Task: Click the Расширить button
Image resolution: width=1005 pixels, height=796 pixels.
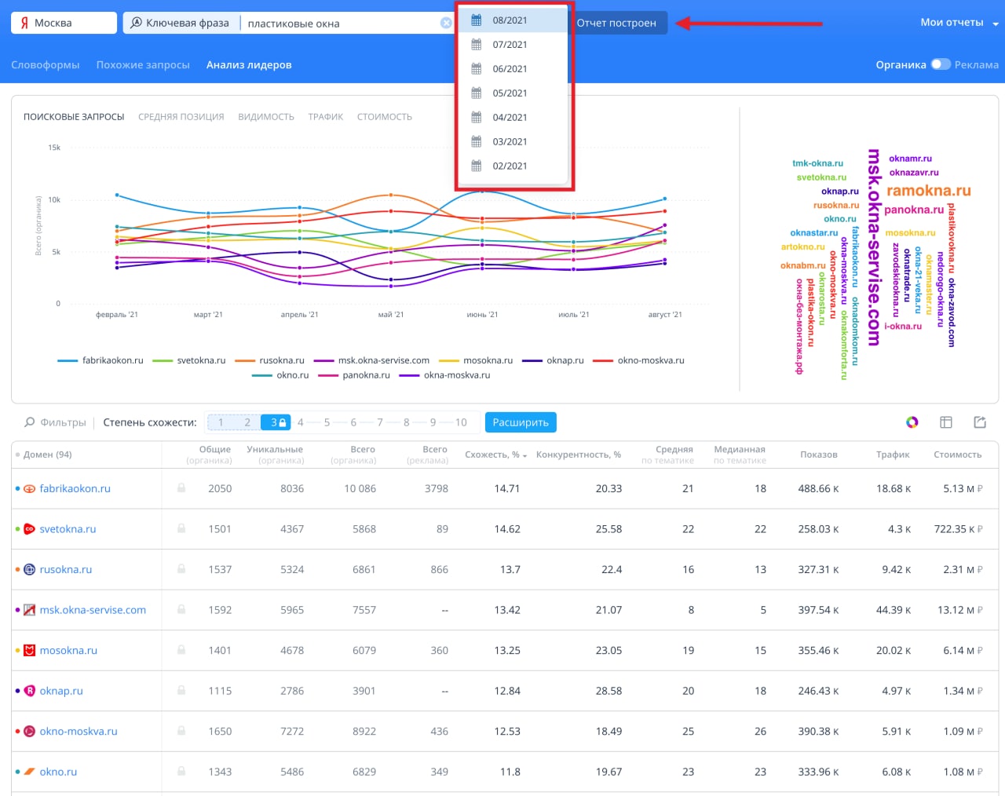Action: pyautogui.click(x=521, y=422)
